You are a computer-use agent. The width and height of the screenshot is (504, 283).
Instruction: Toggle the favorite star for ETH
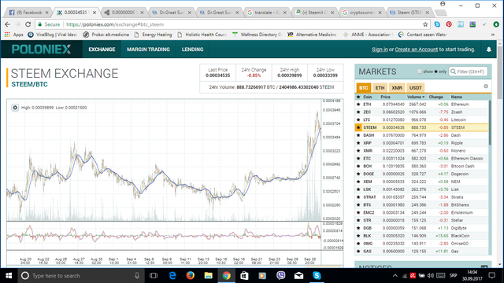tap(358, 105)
